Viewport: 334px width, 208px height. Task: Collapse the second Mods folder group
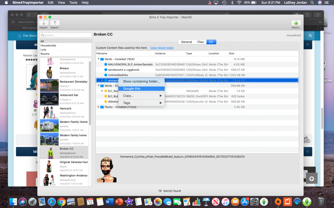click(x=99, y=86)
